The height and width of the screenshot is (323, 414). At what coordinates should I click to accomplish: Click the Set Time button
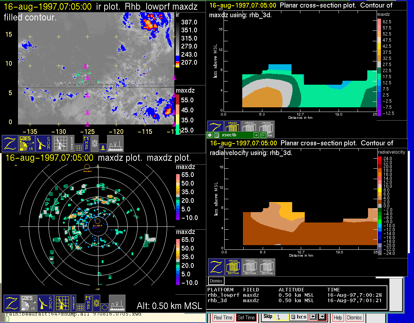246,318
